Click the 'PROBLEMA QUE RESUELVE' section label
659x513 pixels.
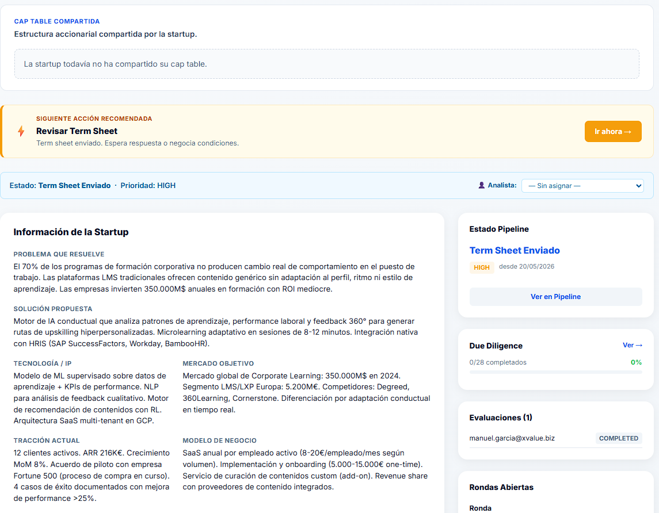point(59,254)
